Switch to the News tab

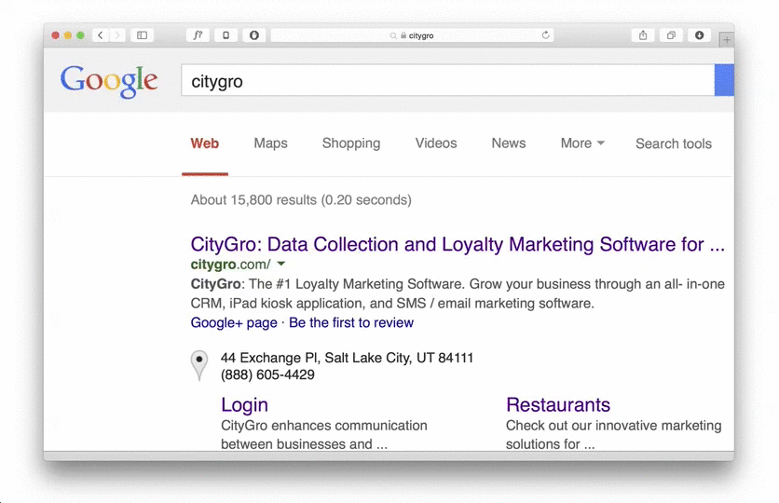click(x=509, y=143)
